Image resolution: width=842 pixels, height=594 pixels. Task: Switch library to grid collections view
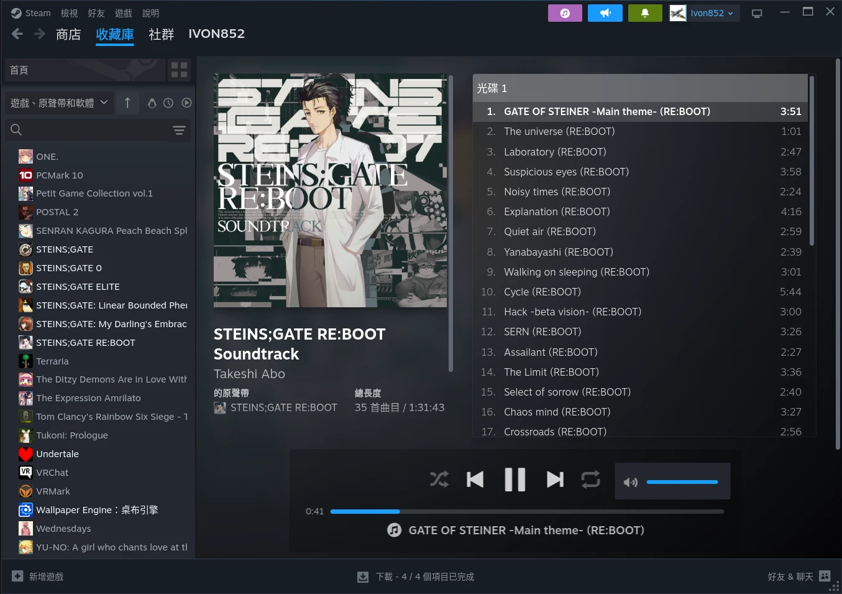point(180,70)
